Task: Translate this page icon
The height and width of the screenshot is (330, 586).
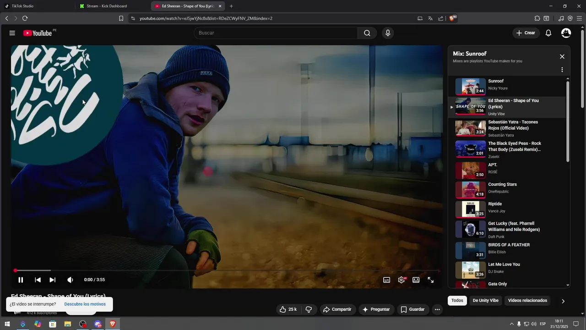Action: (x=430, y=18)
